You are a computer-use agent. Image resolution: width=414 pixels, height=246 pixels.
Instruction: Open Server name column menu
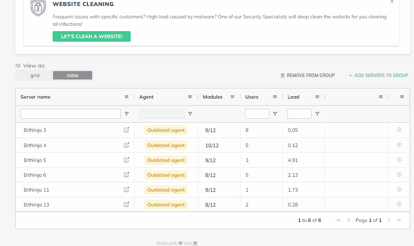point(126,97)
